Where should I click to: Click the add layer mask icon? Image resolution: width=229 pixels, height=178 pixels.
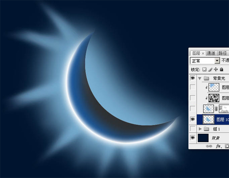coord(226,147)
